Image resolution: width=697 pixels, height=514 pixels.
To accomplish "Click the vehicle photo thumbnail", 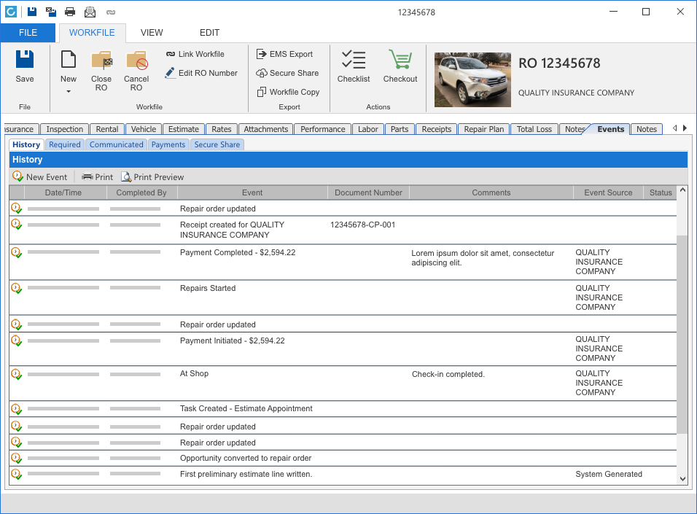I will pyautogui.click(x=472, y=79).
